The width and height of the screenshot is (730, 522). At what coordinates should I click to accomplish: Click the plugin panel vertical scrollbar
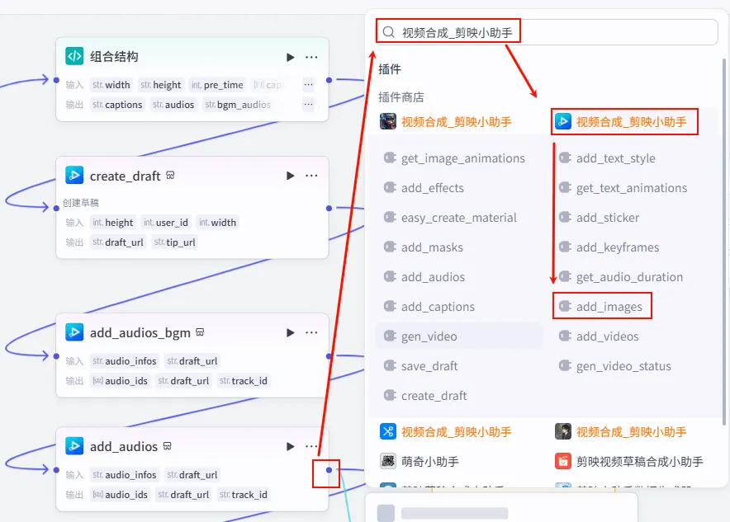click(724, 242)
